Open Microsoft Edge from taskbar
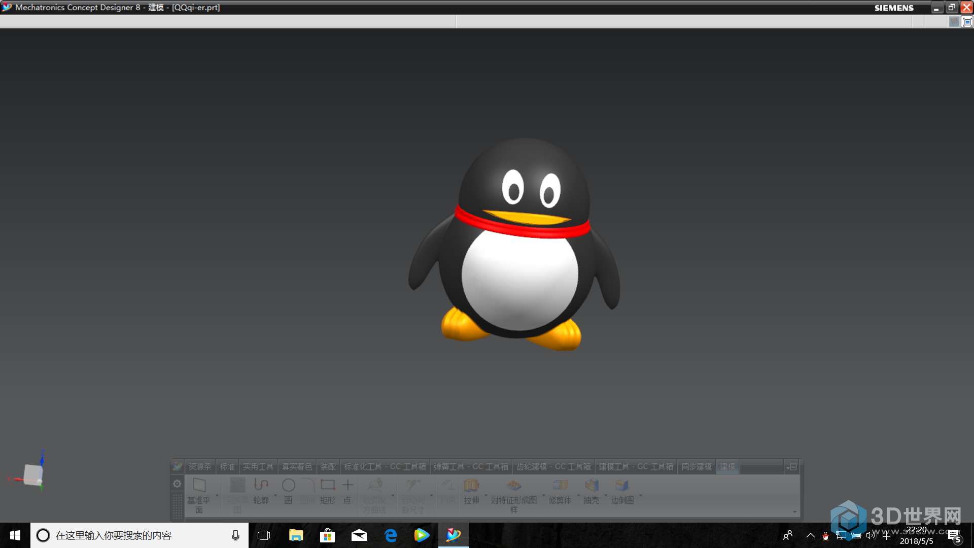Image resolution: width=974 pixels, height=548 pixels. pyautogui.click(x=391, y=535)
